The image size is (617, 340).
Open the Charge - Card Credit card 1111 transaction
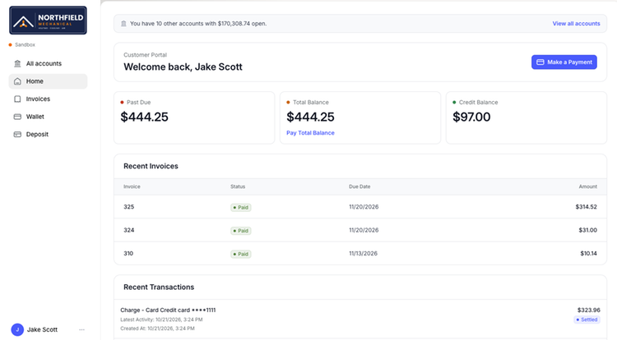(x=360, y=319)
